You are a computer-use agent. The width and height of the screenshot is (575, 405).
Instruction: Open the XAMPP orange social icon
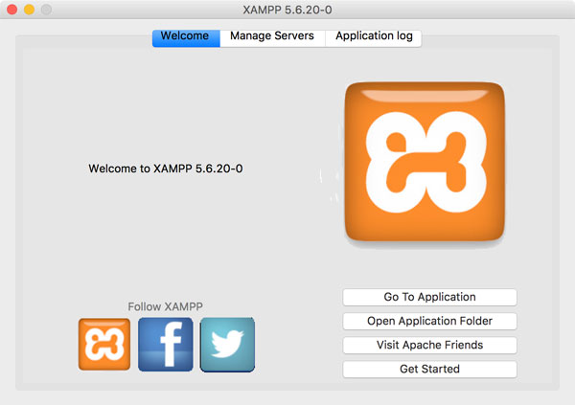click(x=104, y=344)
